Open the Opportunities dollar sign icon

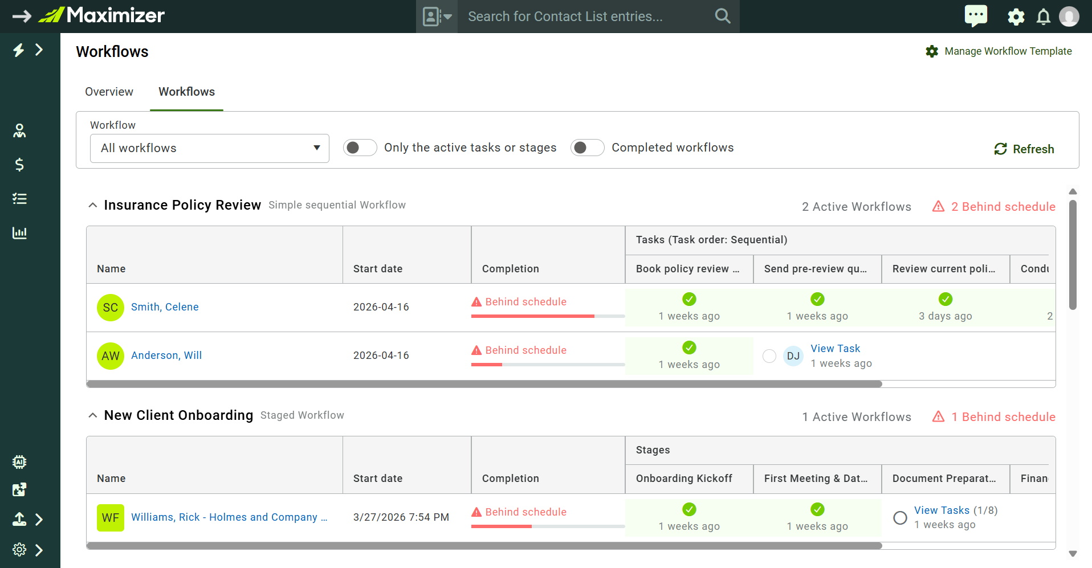pyautogui.click(x=19, y=165)
